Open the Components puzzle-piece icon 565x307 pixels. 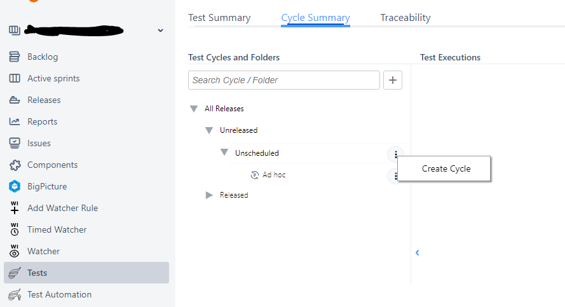click(14, 165)
